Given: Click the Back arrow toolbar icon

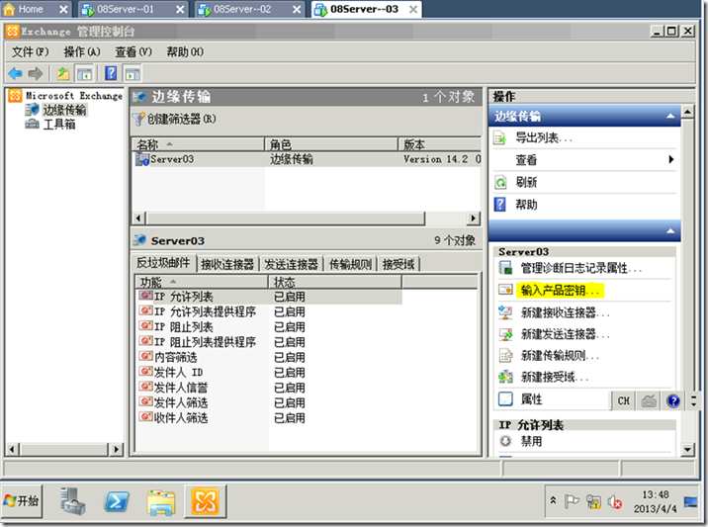Looking at the screenshot, I should [x=16, y=73].
